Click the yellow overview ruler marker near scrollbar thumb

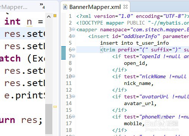[55, 107]
